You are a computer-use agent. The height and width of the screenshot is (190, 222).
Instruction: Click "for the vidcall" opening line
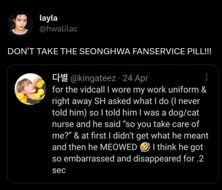(74, 90)
